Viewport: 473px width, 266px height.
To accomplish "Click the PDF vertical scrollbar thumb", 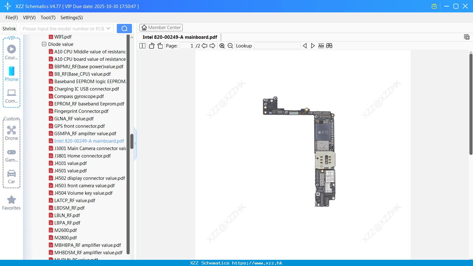I will pyautogui.click(x=471, y=104).
